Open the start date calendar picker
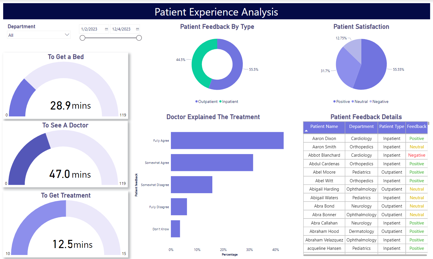Viewport: 433px width, 259px height. coord(106,29)
